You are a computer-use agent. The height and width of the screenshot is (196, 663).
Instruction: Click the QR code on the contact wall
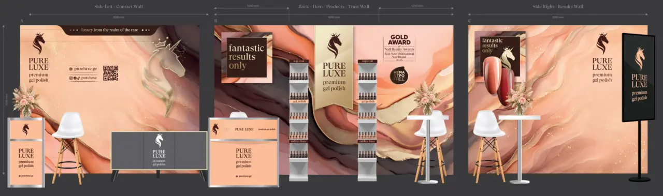110,73
